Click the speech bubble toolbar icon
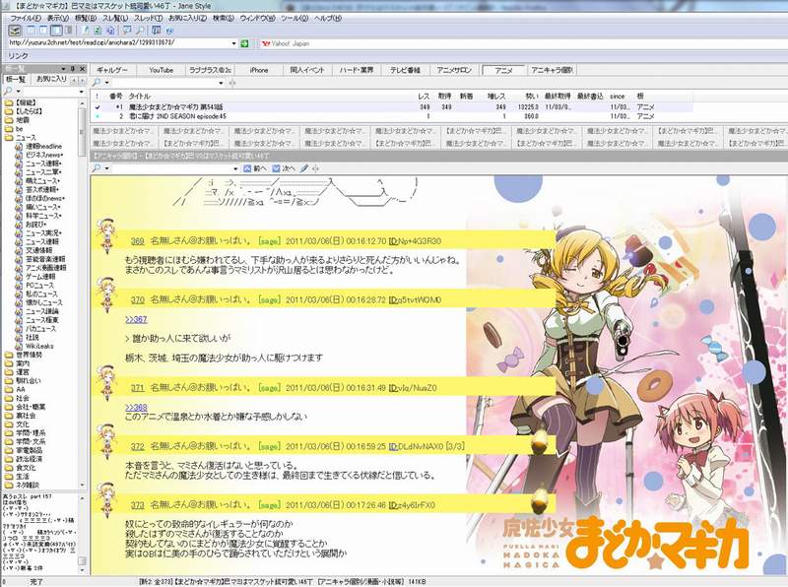 pos(127,31)
